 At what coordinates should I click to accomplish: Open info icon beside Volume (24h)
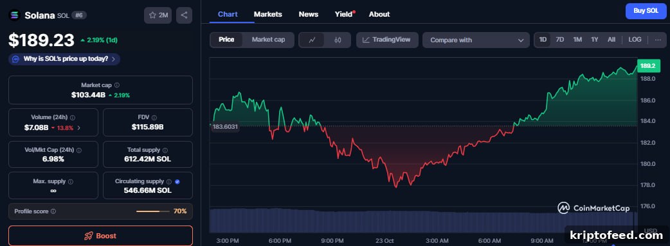point(73,117)
